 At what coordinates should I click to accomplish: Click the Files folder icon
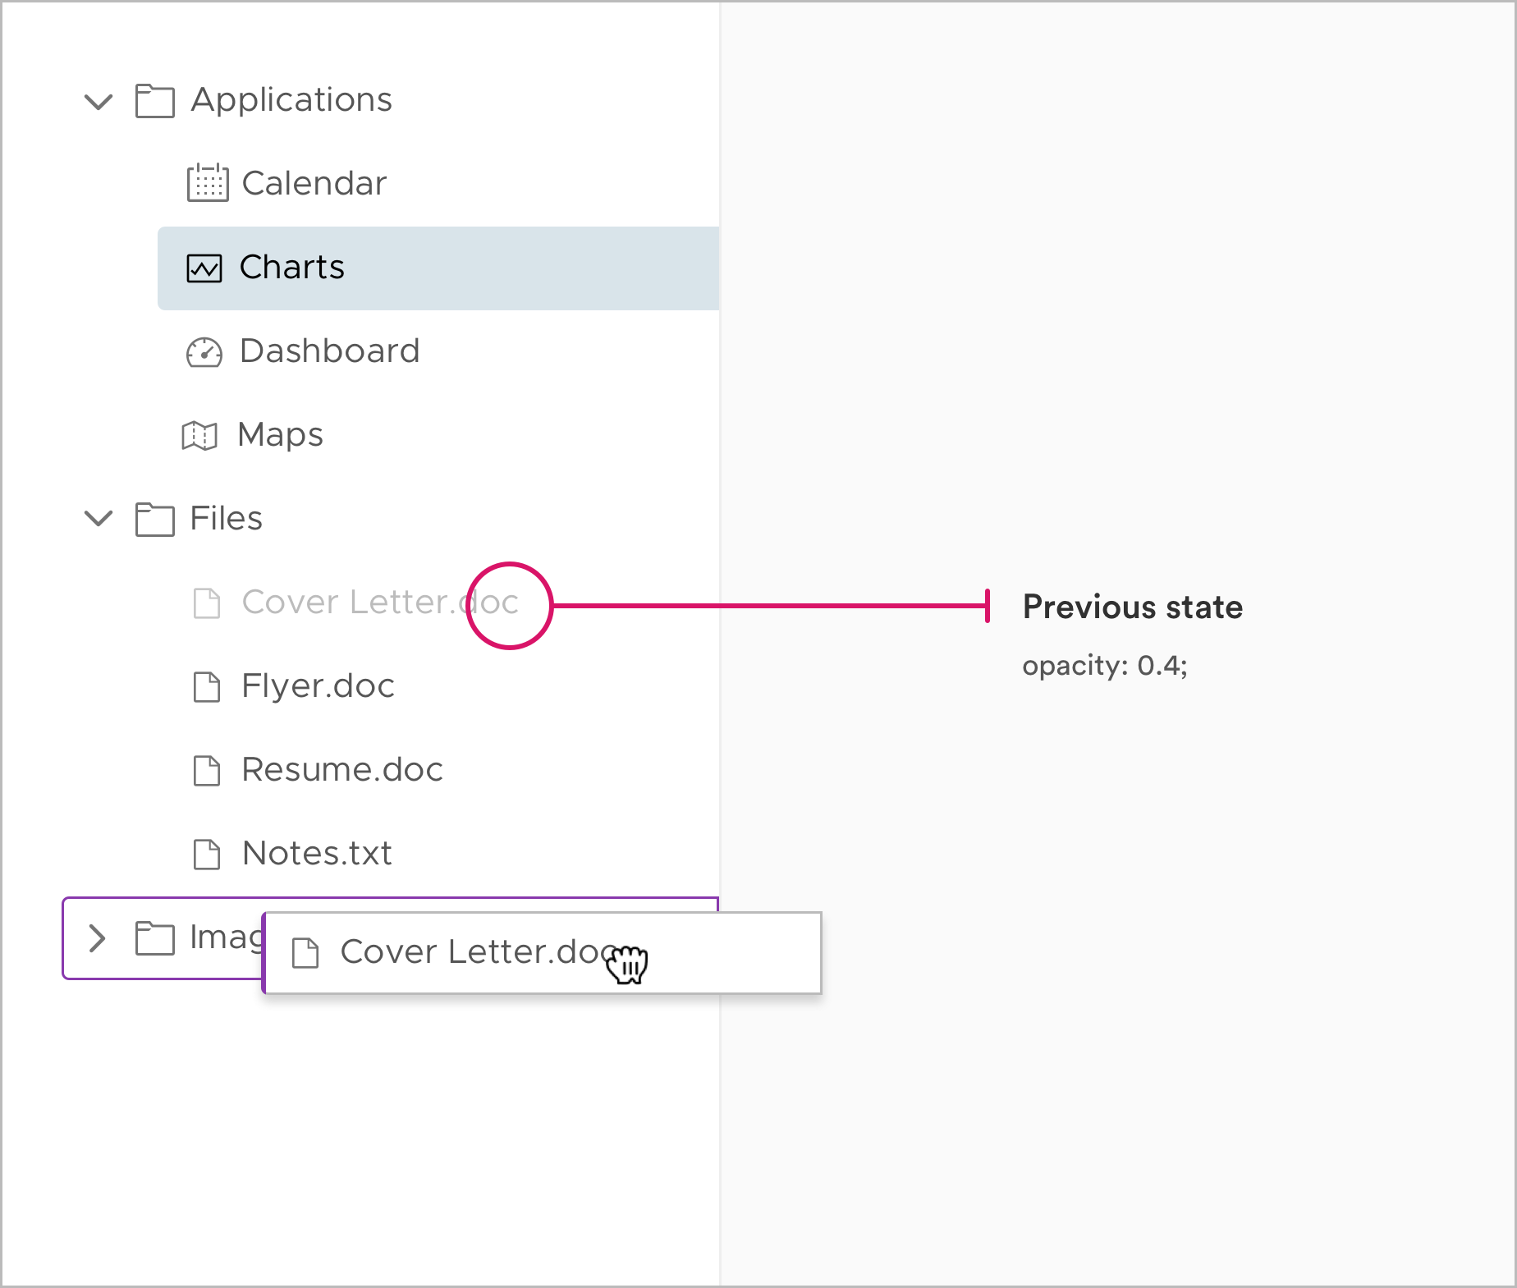[154, 519]
